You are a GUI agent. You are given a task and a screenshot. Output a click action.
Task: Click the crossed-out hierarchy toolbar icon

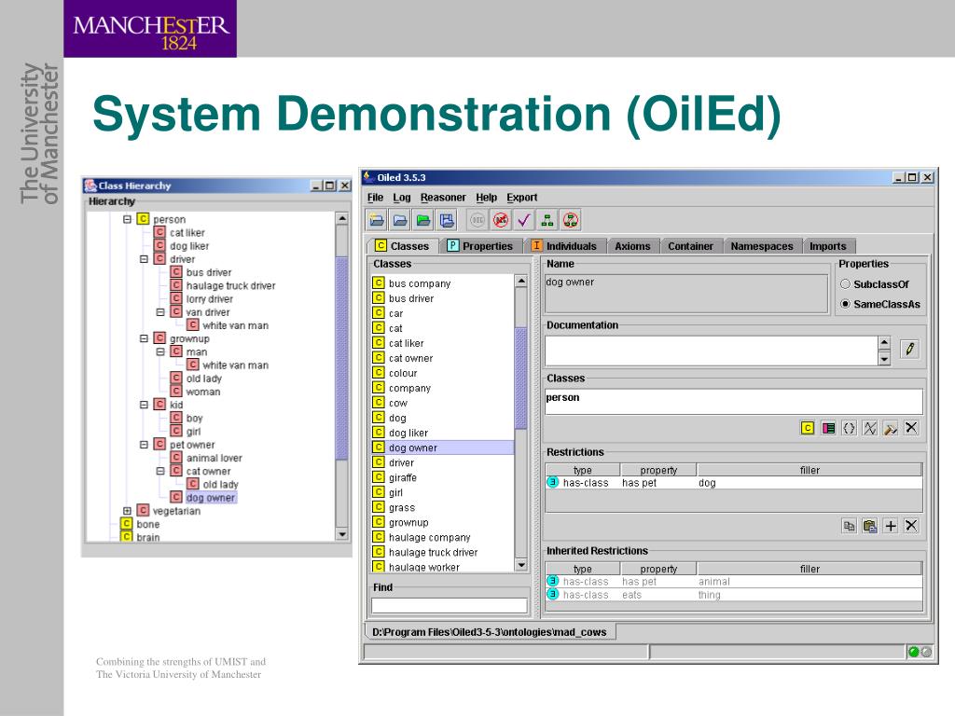[x=571, y=220]
